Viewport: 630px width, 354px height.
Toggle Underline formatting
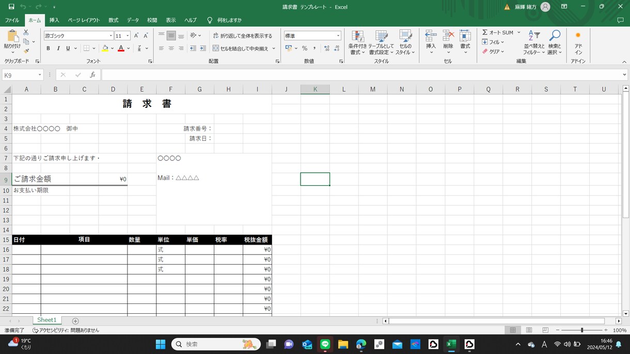68,48
